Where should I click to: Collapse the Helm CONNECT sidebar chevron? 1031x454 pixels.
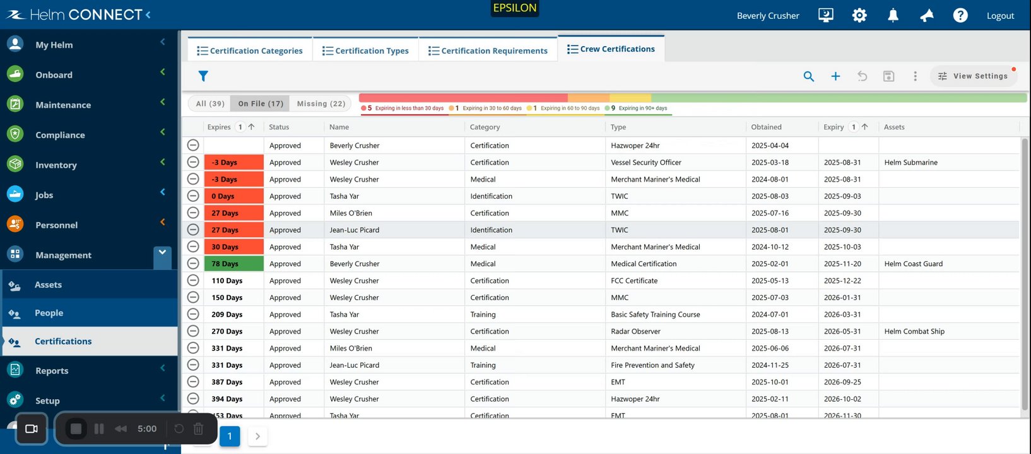coord(148,15)
